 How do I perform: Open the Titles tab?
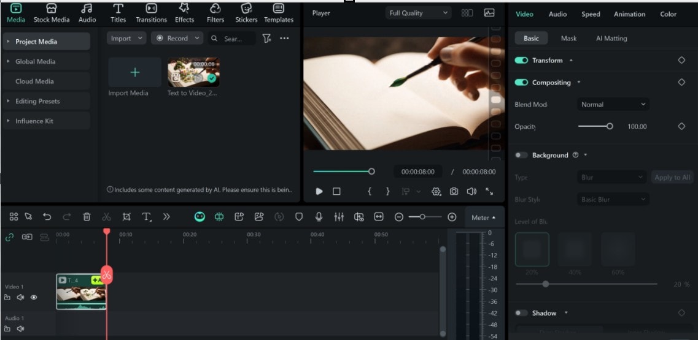[118, 13]
